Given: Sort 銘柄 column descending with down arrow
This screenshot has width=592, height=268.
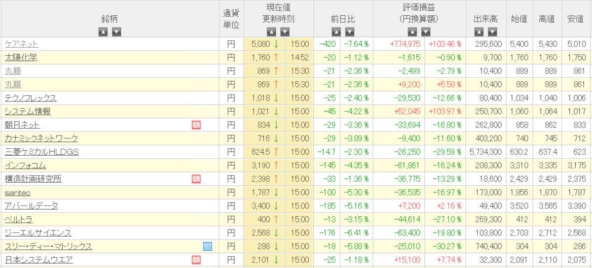Looking at the screenshot, I should (116, 32).
